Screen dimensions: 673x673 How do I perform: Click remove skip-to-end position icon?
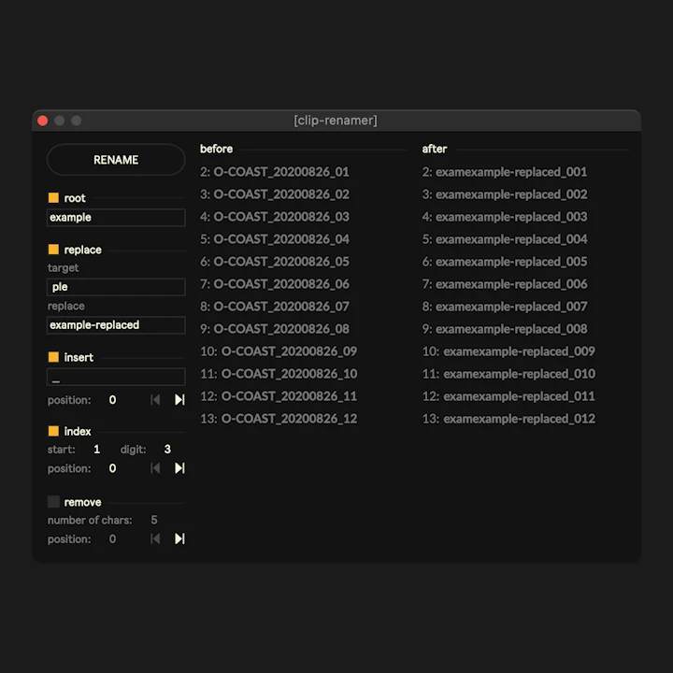[179, 538]
